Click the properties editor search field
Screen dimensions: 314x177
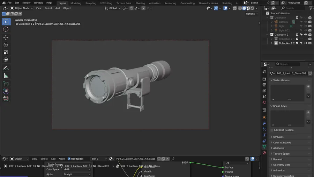coord(287,64)
